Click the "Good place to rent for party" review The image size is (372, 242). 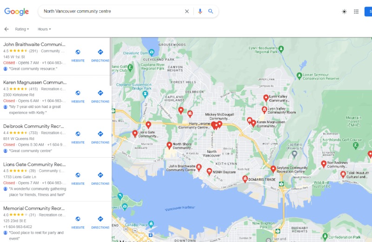pos(36,235)
